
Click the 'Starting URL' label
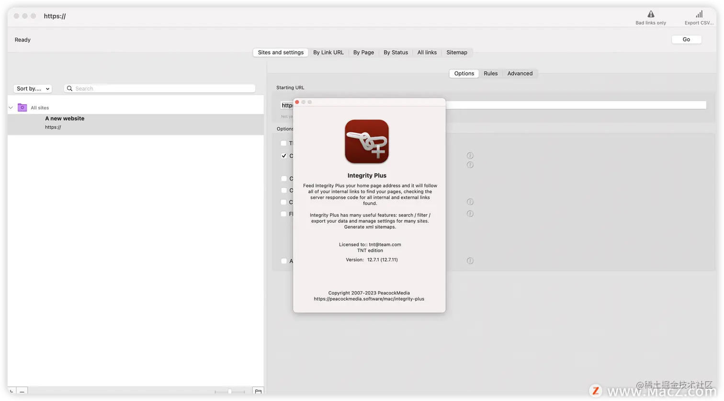(x=290, y=88)
